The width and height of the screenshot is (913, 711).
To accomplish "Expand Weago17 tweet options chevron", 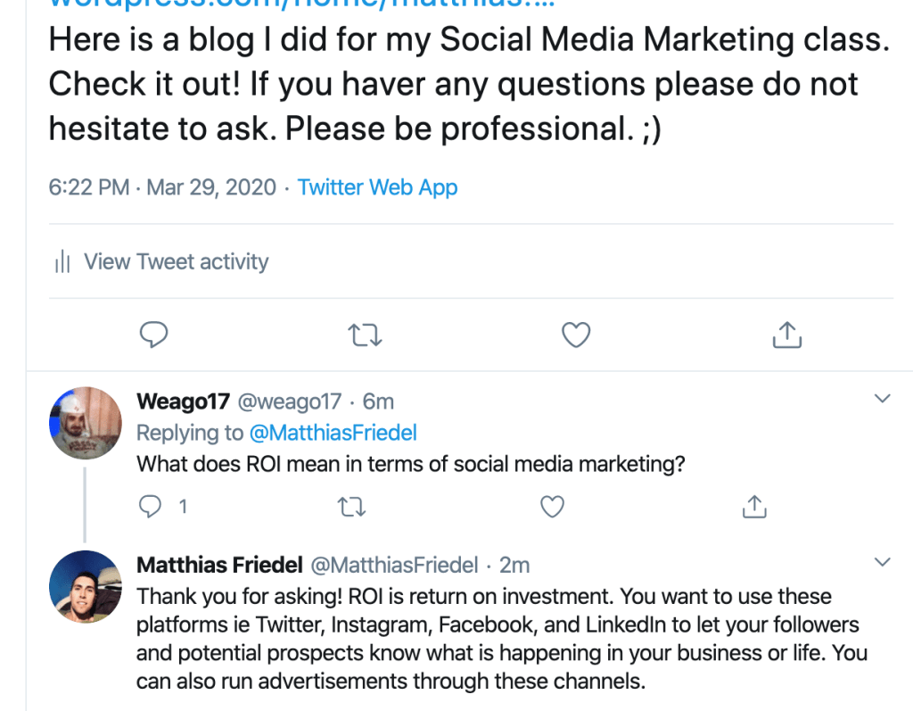I will pos(883,399).
